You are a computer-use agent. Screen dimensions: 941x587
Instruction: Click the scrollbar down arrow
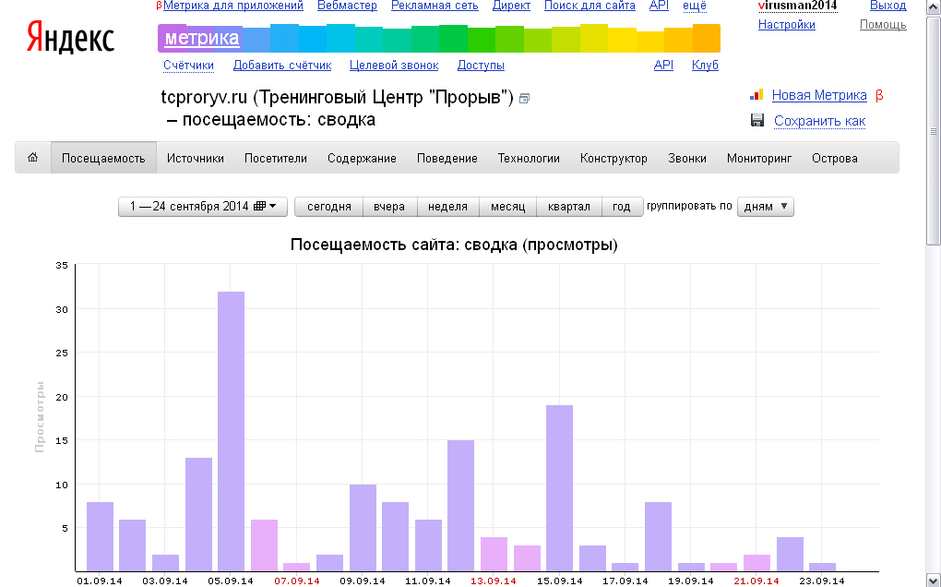pos(934,581)
